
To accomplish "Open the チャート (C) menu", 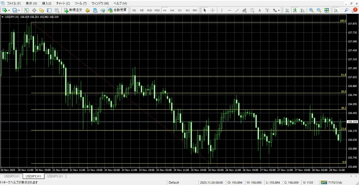I will click(x=63, y=3).
